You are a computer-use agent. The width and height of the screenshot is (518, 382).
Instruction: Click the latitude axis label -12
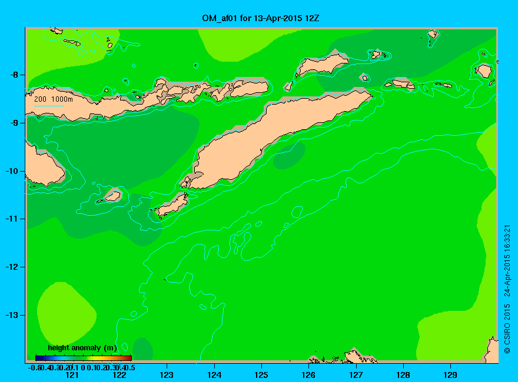pyautogui.click(x=12, y=267)
